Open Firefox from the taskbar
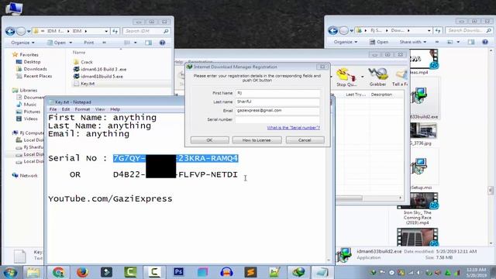 (83, 272)
